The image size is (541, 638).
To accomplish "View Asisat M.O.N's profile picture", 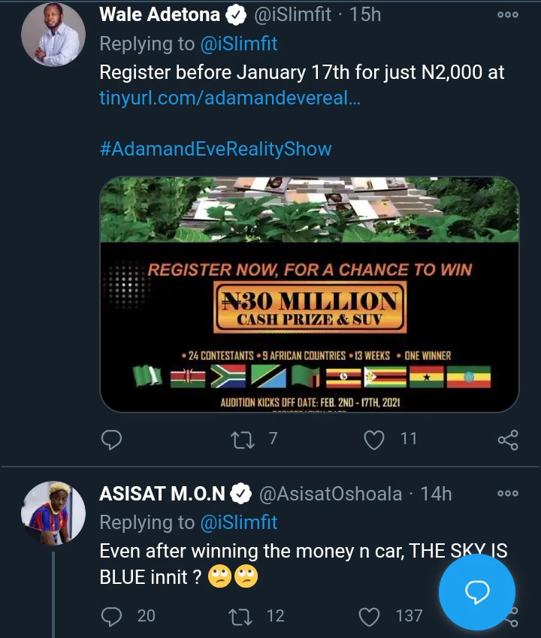I will [53, 513].
